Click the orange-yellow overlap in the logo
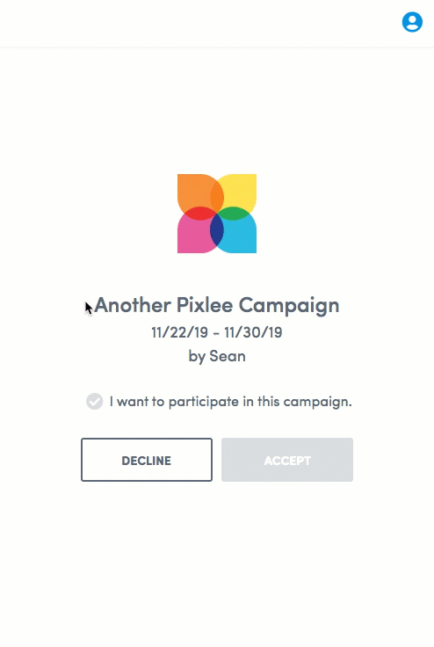Viewport: 434px width, 647px height. 217,195
